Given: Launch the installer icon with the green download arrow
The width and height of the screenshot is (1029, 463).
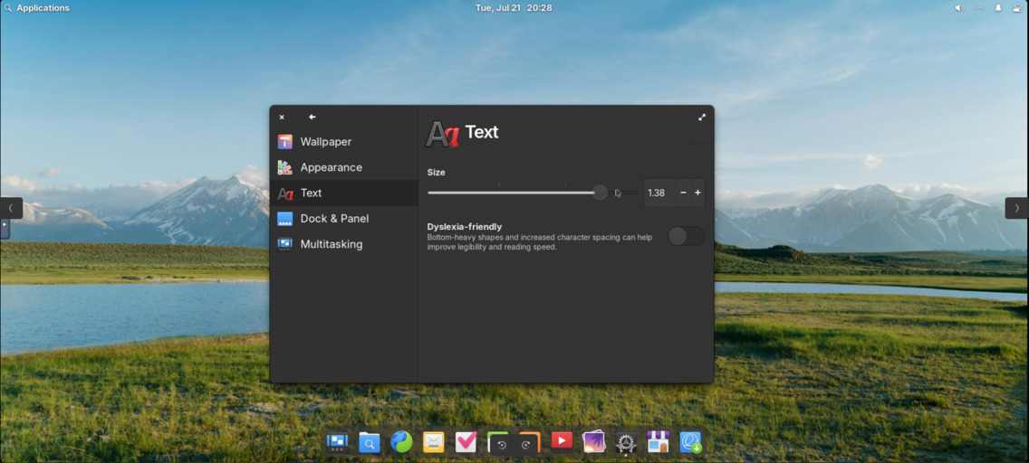Looking at the screenshot, I should [x=690, y=442].
